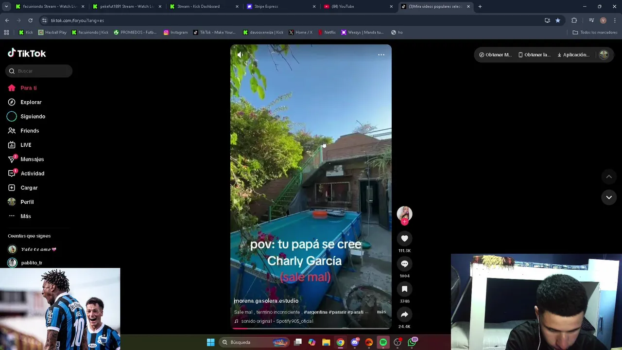Click the Aplicación download button
Viewport: 622px width, 350px height.
tap(573, 55)
